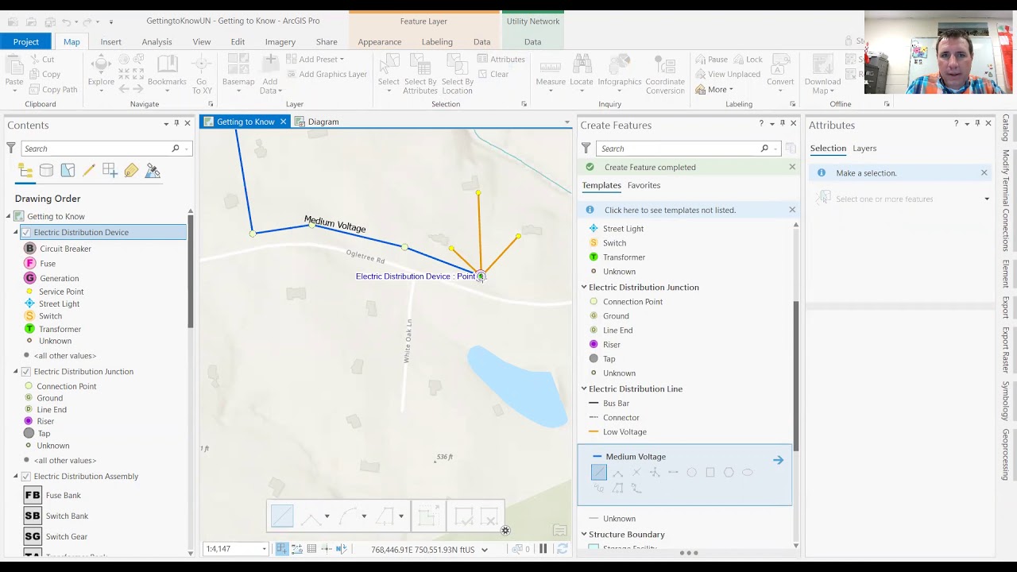Open the Diagram view tab
The height and width of the screenshot is (572, 1017).
coord(316,122)
